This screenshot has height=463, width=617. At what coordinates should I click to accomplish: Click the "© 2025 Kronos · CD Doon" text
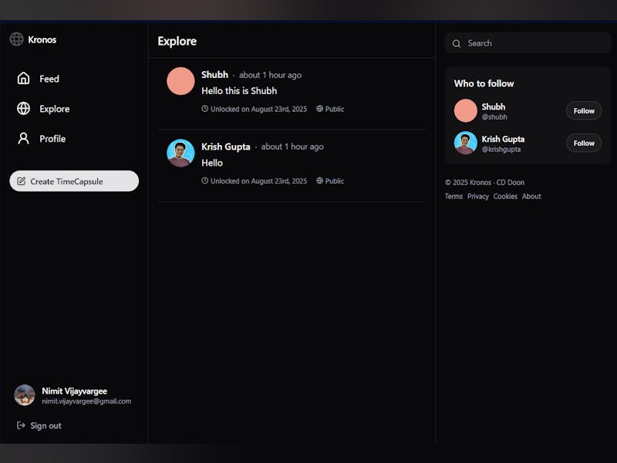[x=485, y=182]
